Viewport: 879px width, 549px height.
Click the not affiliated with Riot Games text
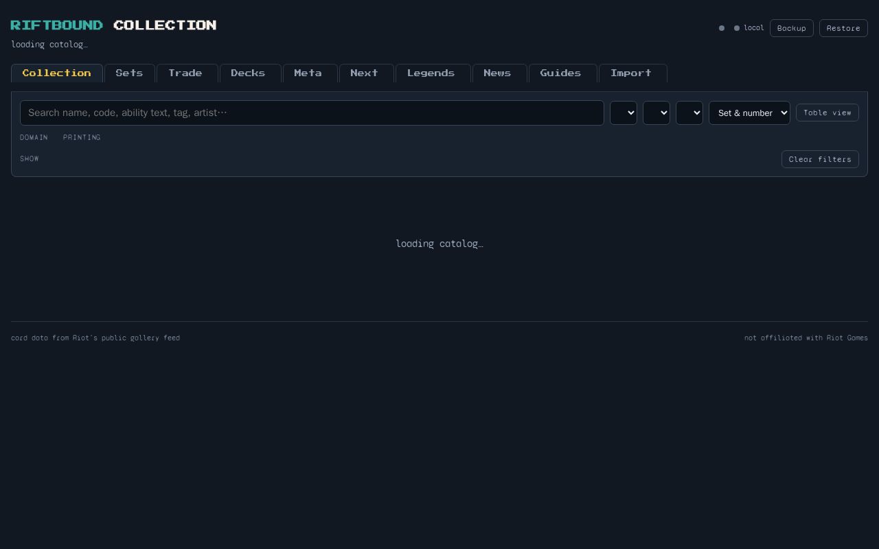click(x=806, y=338)
